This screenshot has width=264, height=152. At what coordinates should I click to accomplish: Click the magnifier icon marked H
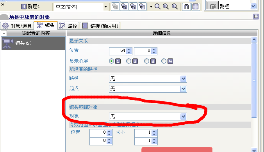166,7
